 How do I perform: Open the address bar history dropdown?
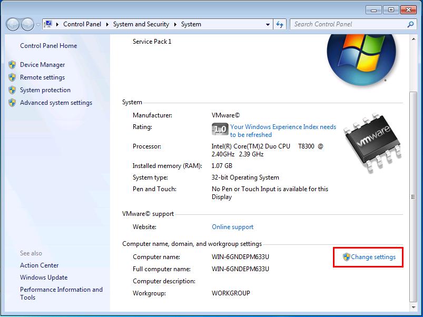coord(268,25)
